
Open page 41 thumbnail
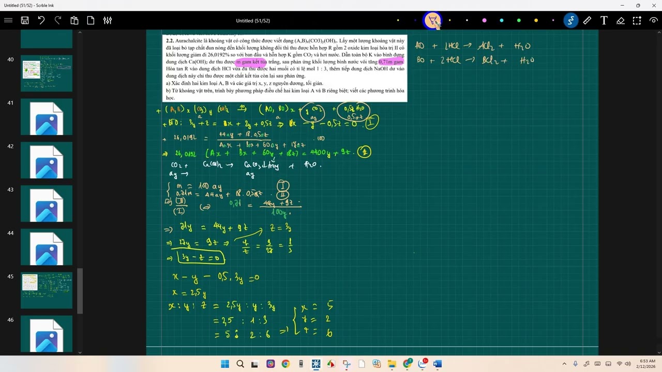pyautogui.click(x=47, y=117)
